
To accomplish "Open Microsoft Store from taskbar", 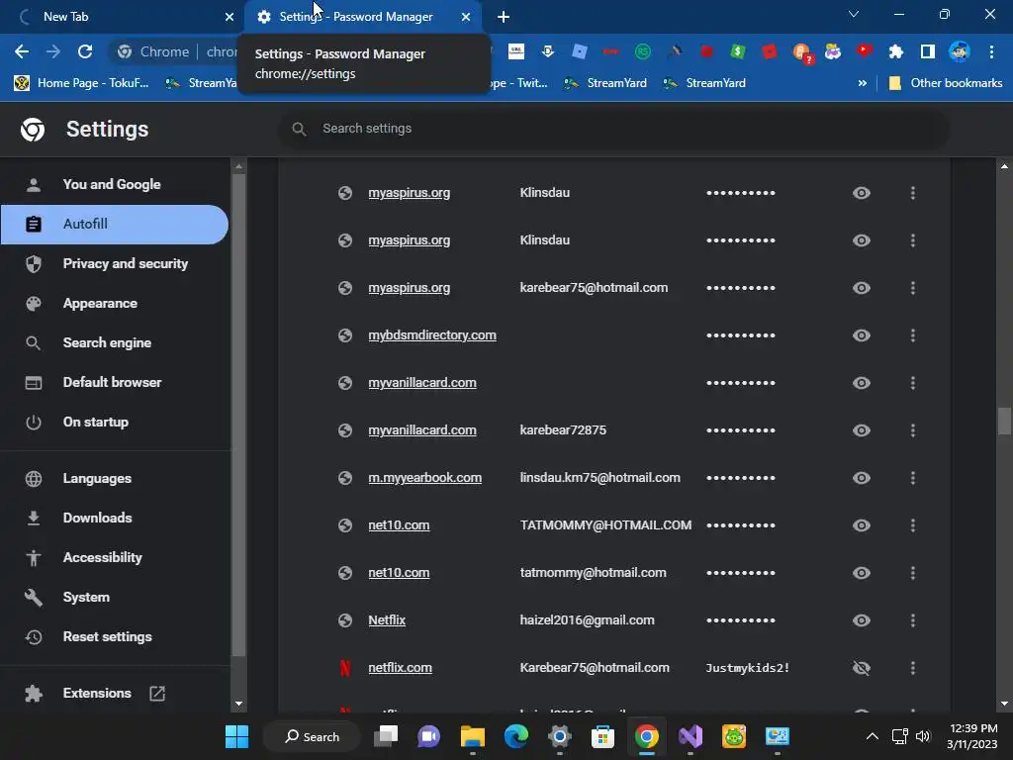I will point(602,736).
